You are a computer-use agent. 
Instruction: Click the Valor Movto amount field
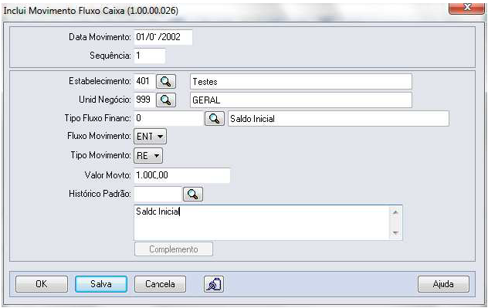pyautogui.click(x=182, y=175)
